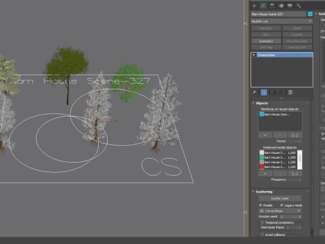Click the Edit Poly modifier button

click(x=266, y=28)
